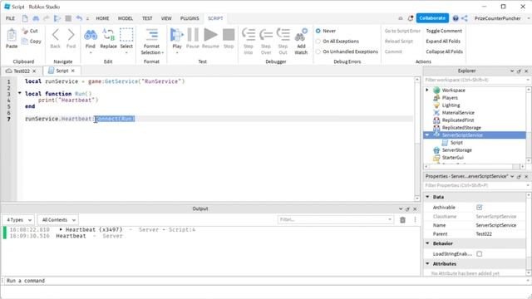Click the Step Out debugger icon
The height and width of the screenshot is (299, 532).
[283, 35]
